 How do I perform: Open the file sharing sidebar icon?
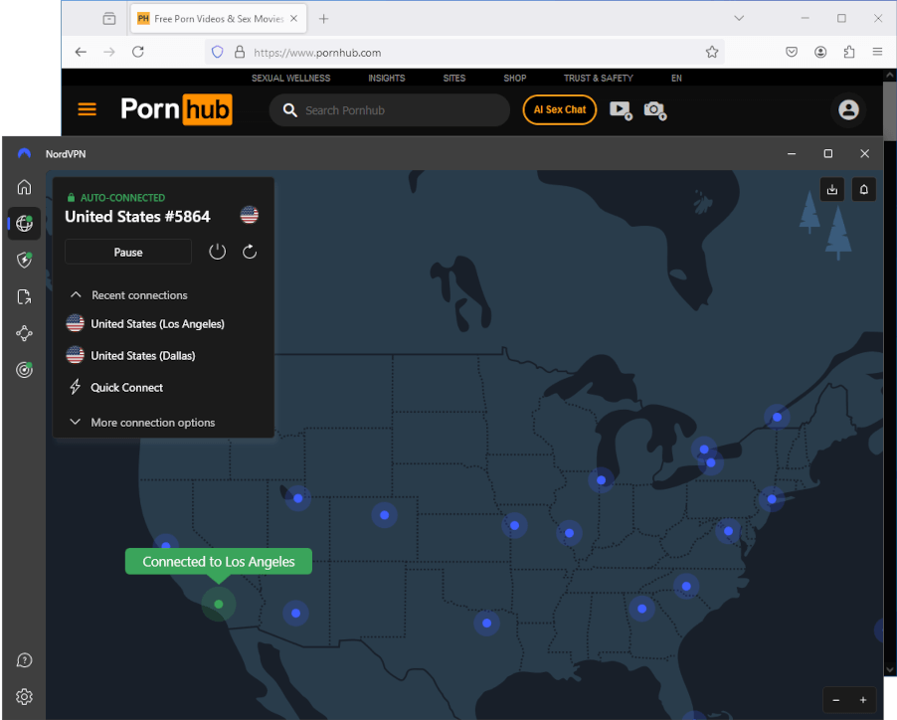coord(24,296)
